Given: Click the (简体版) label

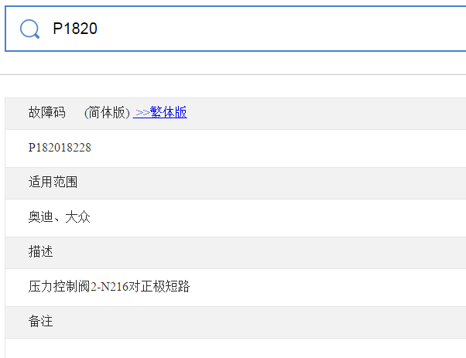Looking at the screenshot, I should click(x=107, y=113).
